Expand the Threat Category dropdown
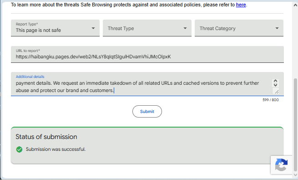Screen dimensions: 298x180 239,28
